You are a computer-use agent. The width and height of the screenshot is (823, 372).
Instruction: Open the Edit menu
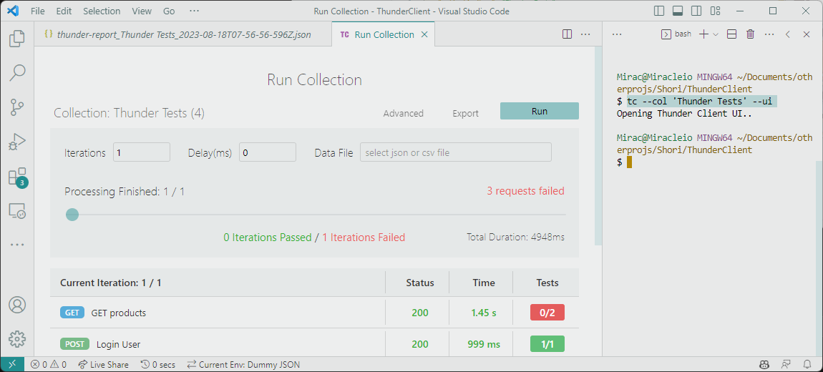64,11
